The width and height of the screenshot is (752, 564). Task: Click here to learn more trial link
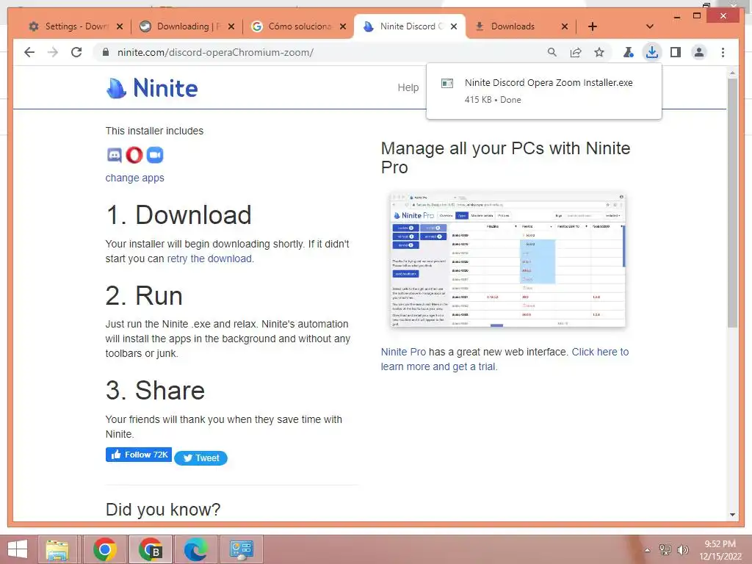click(x=505, y=359)
